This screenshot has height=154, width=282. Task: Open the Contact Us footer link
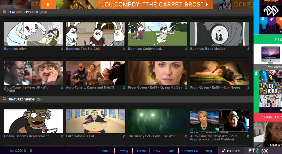pos(190,151)
